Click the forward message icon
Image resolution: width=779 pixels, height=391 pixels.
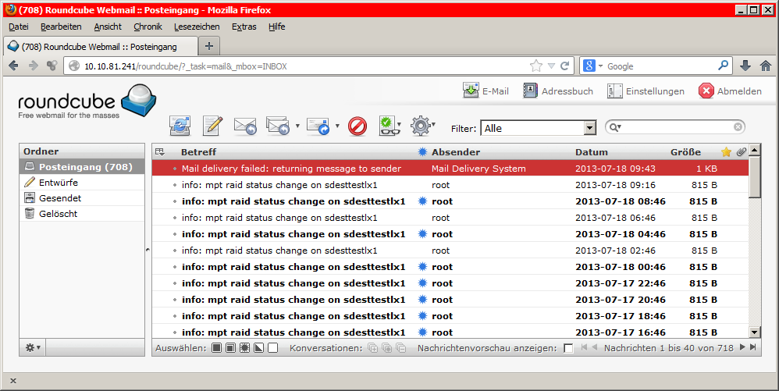[x=318, y=126]
